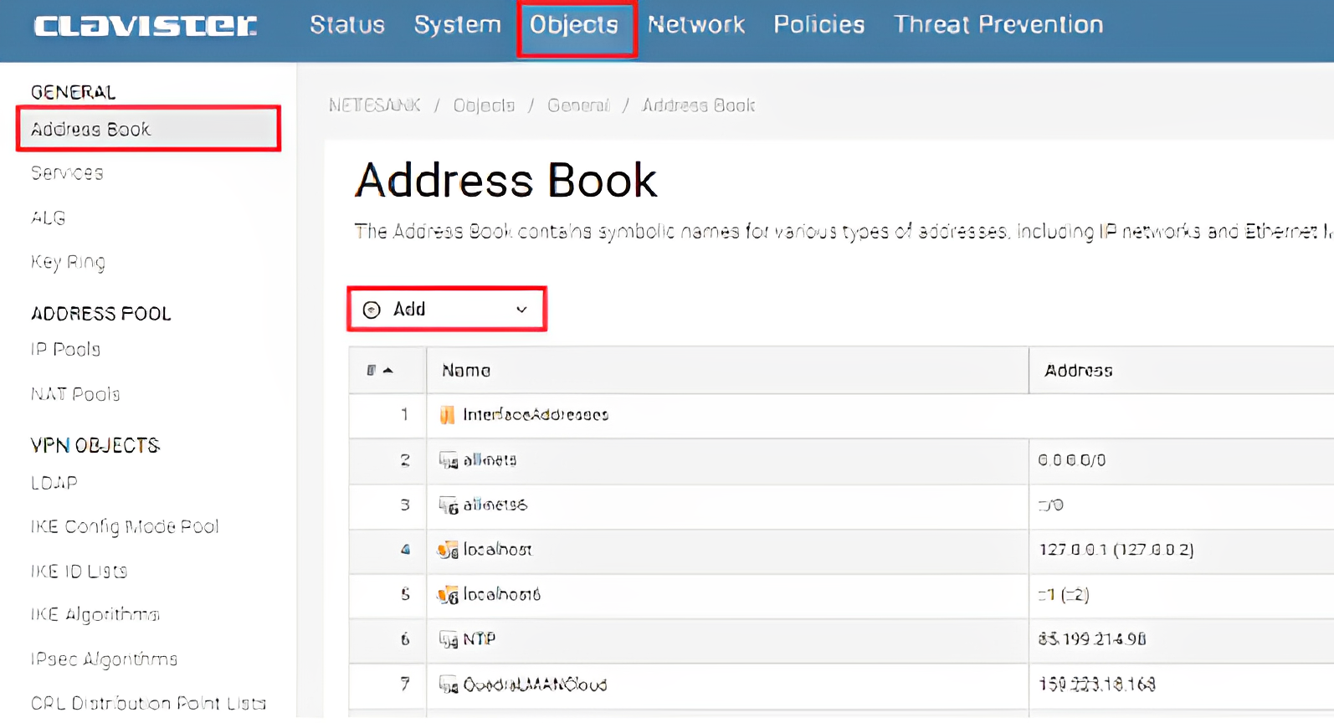Viewport: 1334px width, 723px height.
Task: Go to Services in the sidebar
Action: tap(67, 173)
